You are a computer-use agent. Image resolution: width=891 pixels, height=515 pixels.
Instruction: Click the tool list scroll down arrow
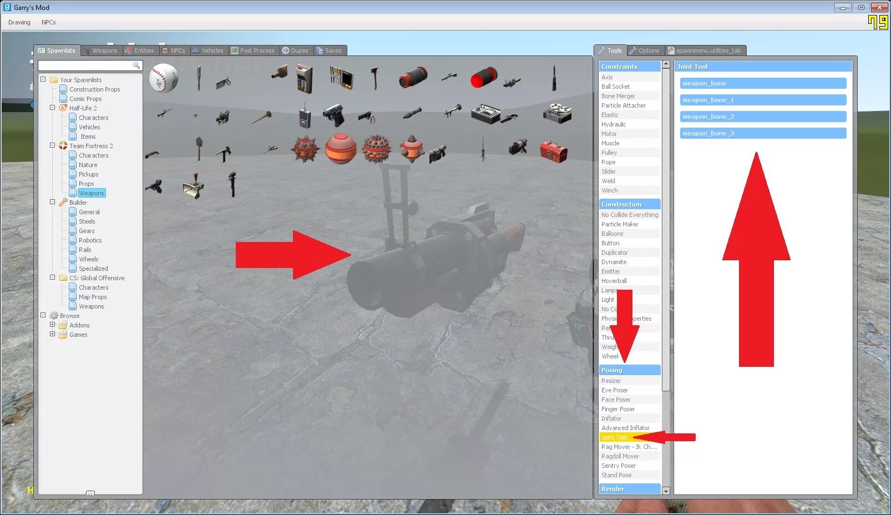tap(666, 491)
